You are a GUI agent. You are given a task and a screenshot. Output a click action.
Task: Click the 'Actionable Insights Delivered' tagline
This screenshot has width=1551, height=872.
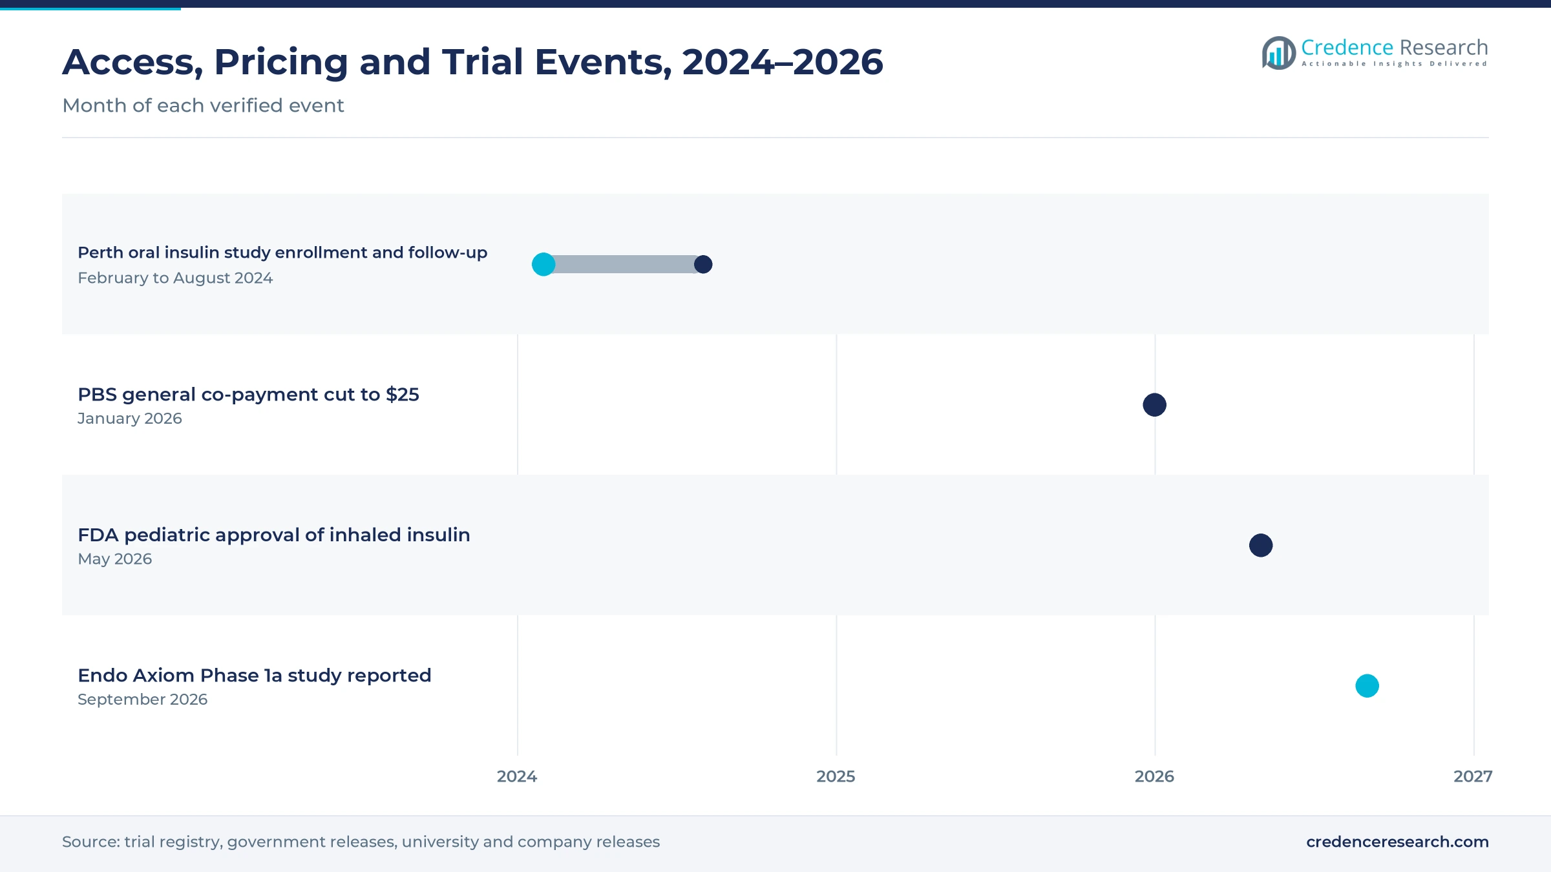click(1395, 64)
